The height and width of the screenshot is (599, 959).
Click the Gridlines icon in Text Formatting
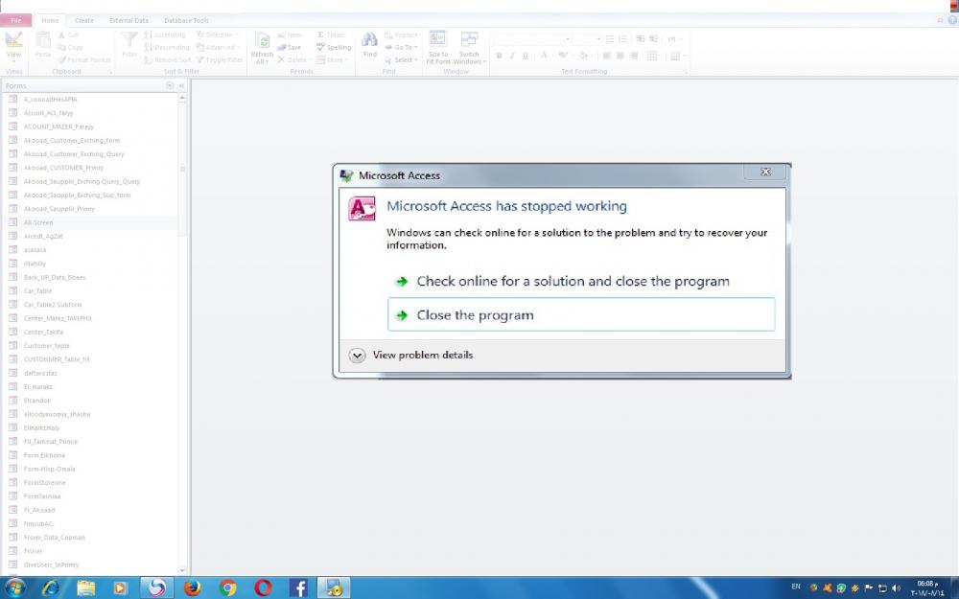point(653,56)
